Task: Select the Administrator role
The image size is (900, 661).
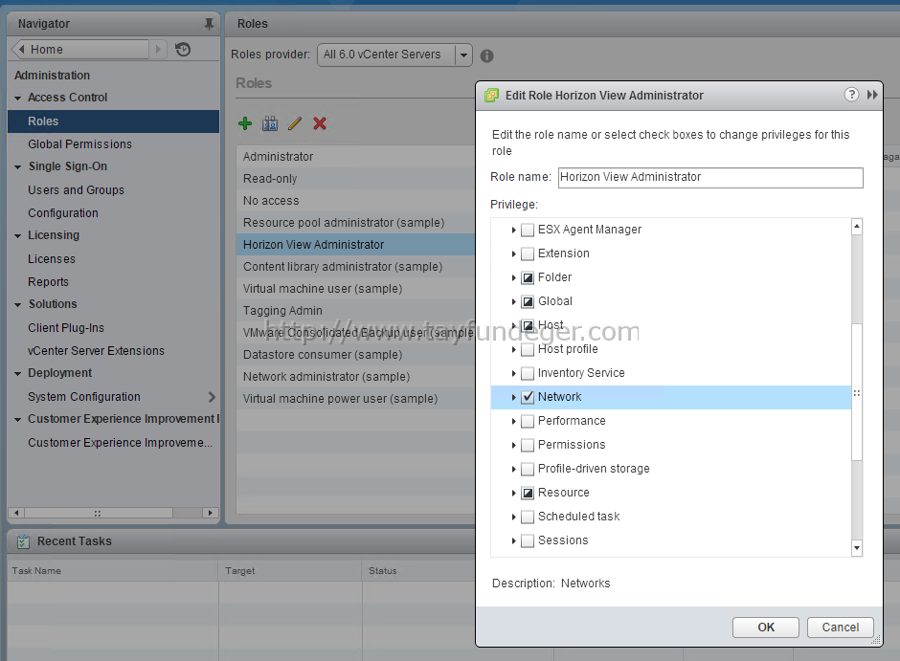Action: pos(355,157)
